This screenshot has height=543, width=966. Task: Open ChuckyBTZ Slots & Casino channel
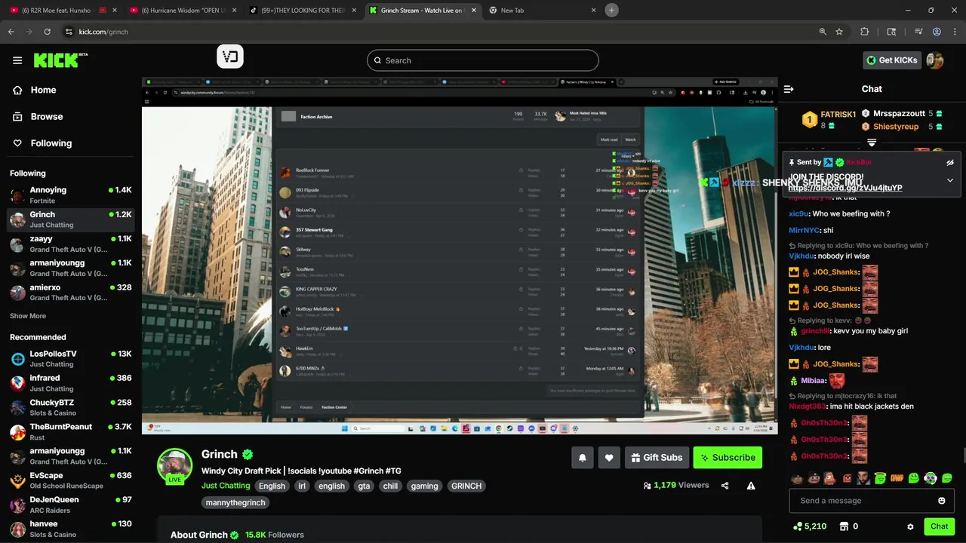(71, 407)
